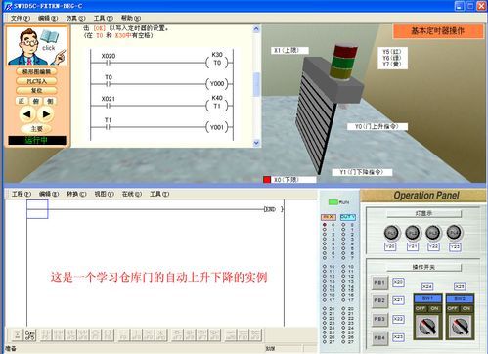Click the PL4 indicator lamp above Y23
This screenshot has height=354, width=488.
[454, 233]
